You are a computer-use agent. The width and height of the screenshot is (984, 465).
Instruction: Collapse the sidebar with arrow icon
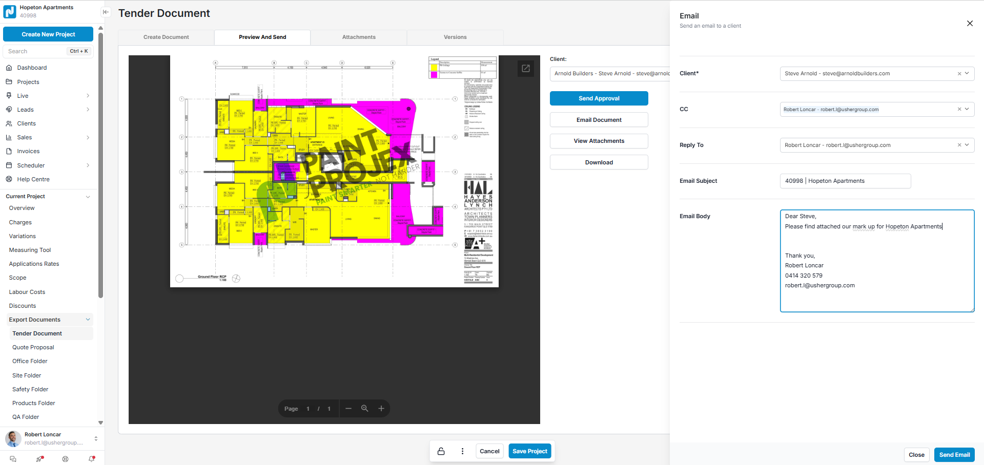click(x=106, y=12)
